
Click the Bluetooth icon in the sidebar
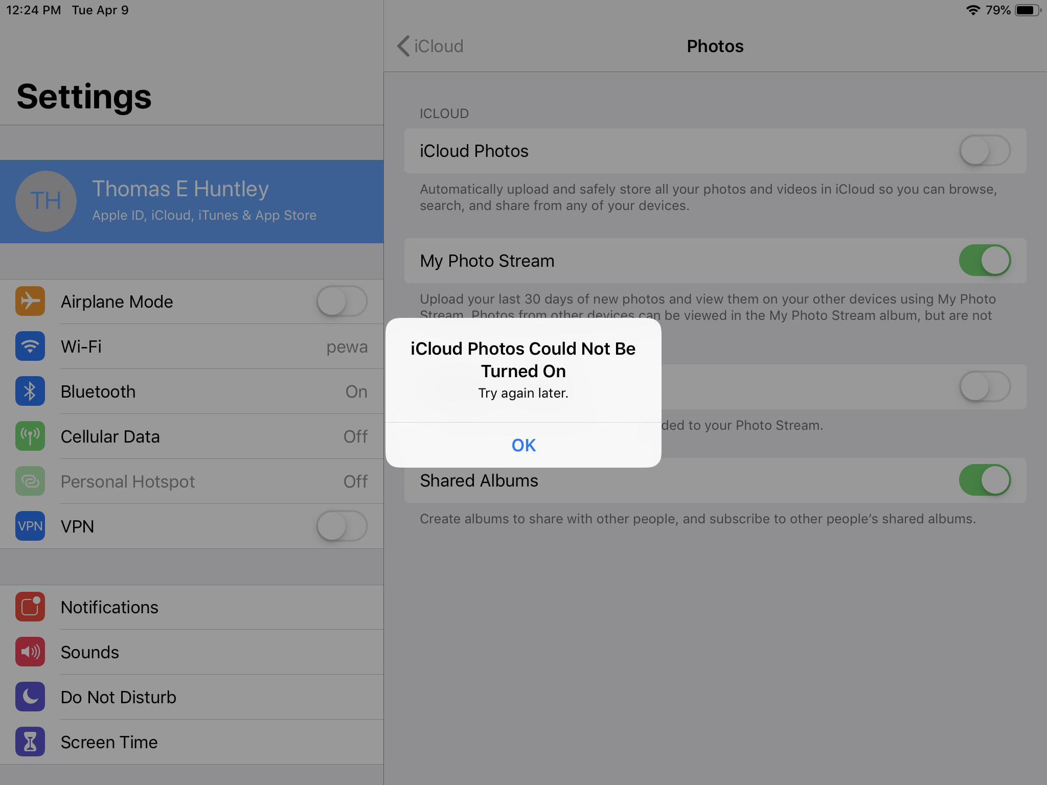[x=30, y=391]
